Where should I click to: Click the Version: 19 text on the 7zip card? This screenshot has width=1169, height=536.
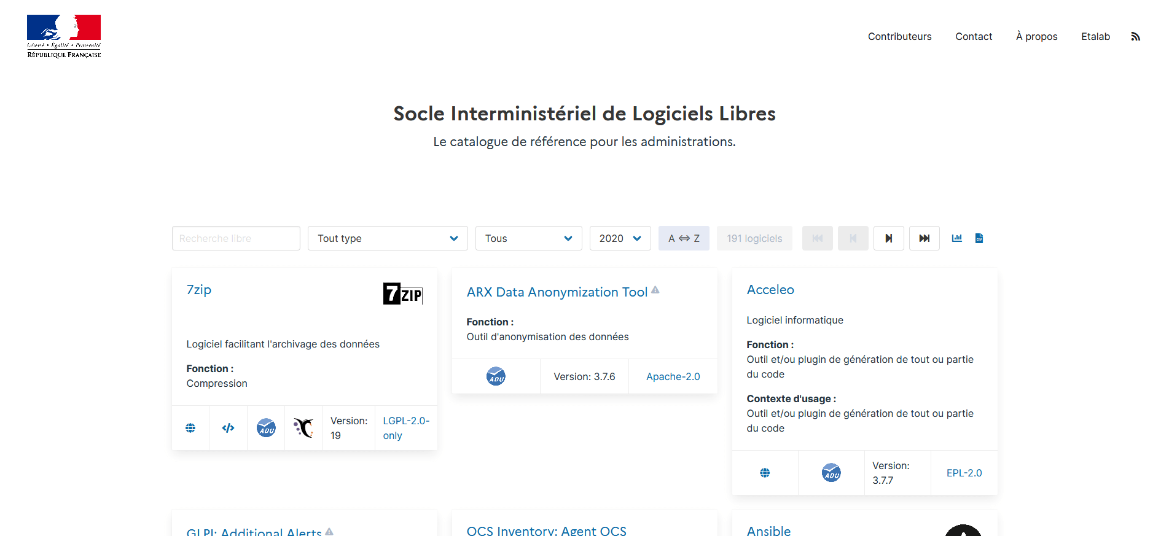[349, 428]
